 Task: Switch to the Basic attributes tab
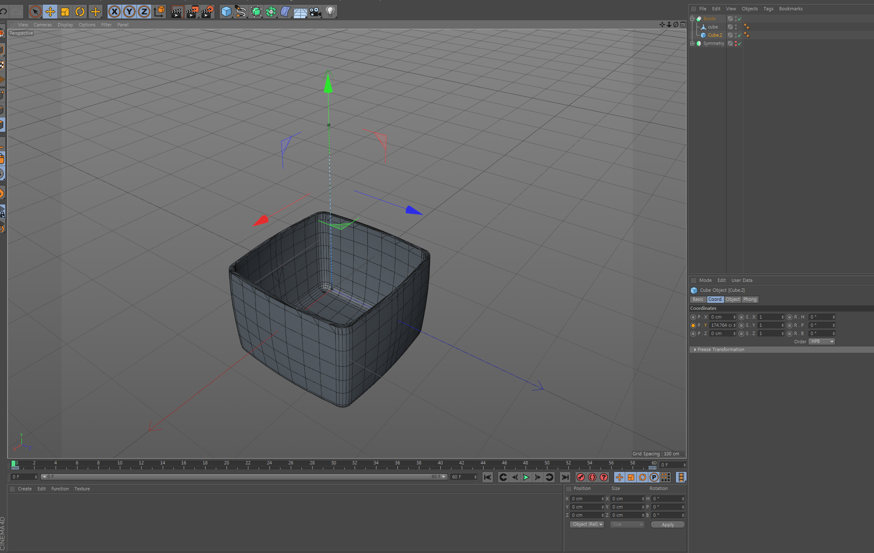coord(698,300)
